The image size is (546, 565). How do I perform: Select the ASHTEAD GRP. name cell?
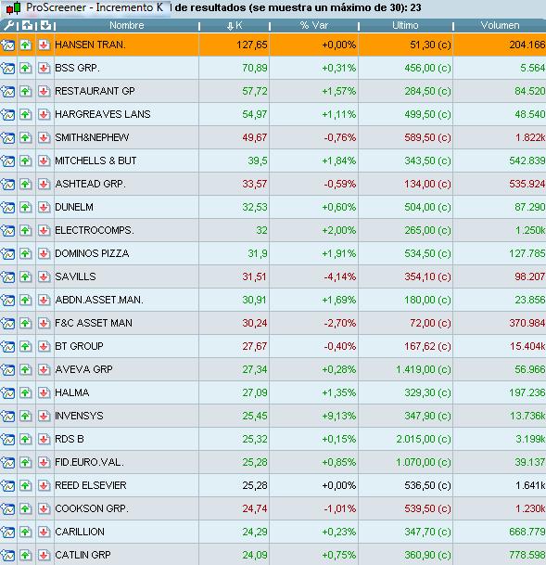pyautogui.click(x=126, y=184)
